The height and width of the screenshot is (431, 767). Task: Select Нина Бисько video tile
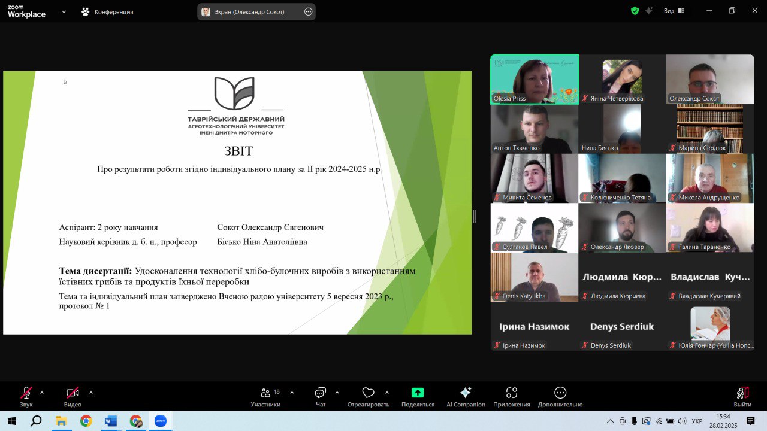[x=622, y=129]
